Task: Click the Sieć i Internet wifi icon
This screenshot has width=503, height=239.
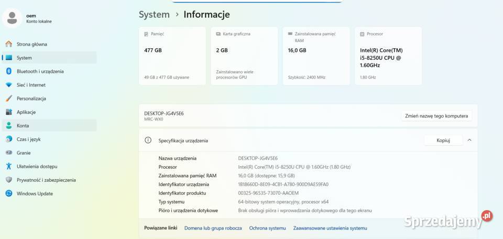Action: (9, 85)
